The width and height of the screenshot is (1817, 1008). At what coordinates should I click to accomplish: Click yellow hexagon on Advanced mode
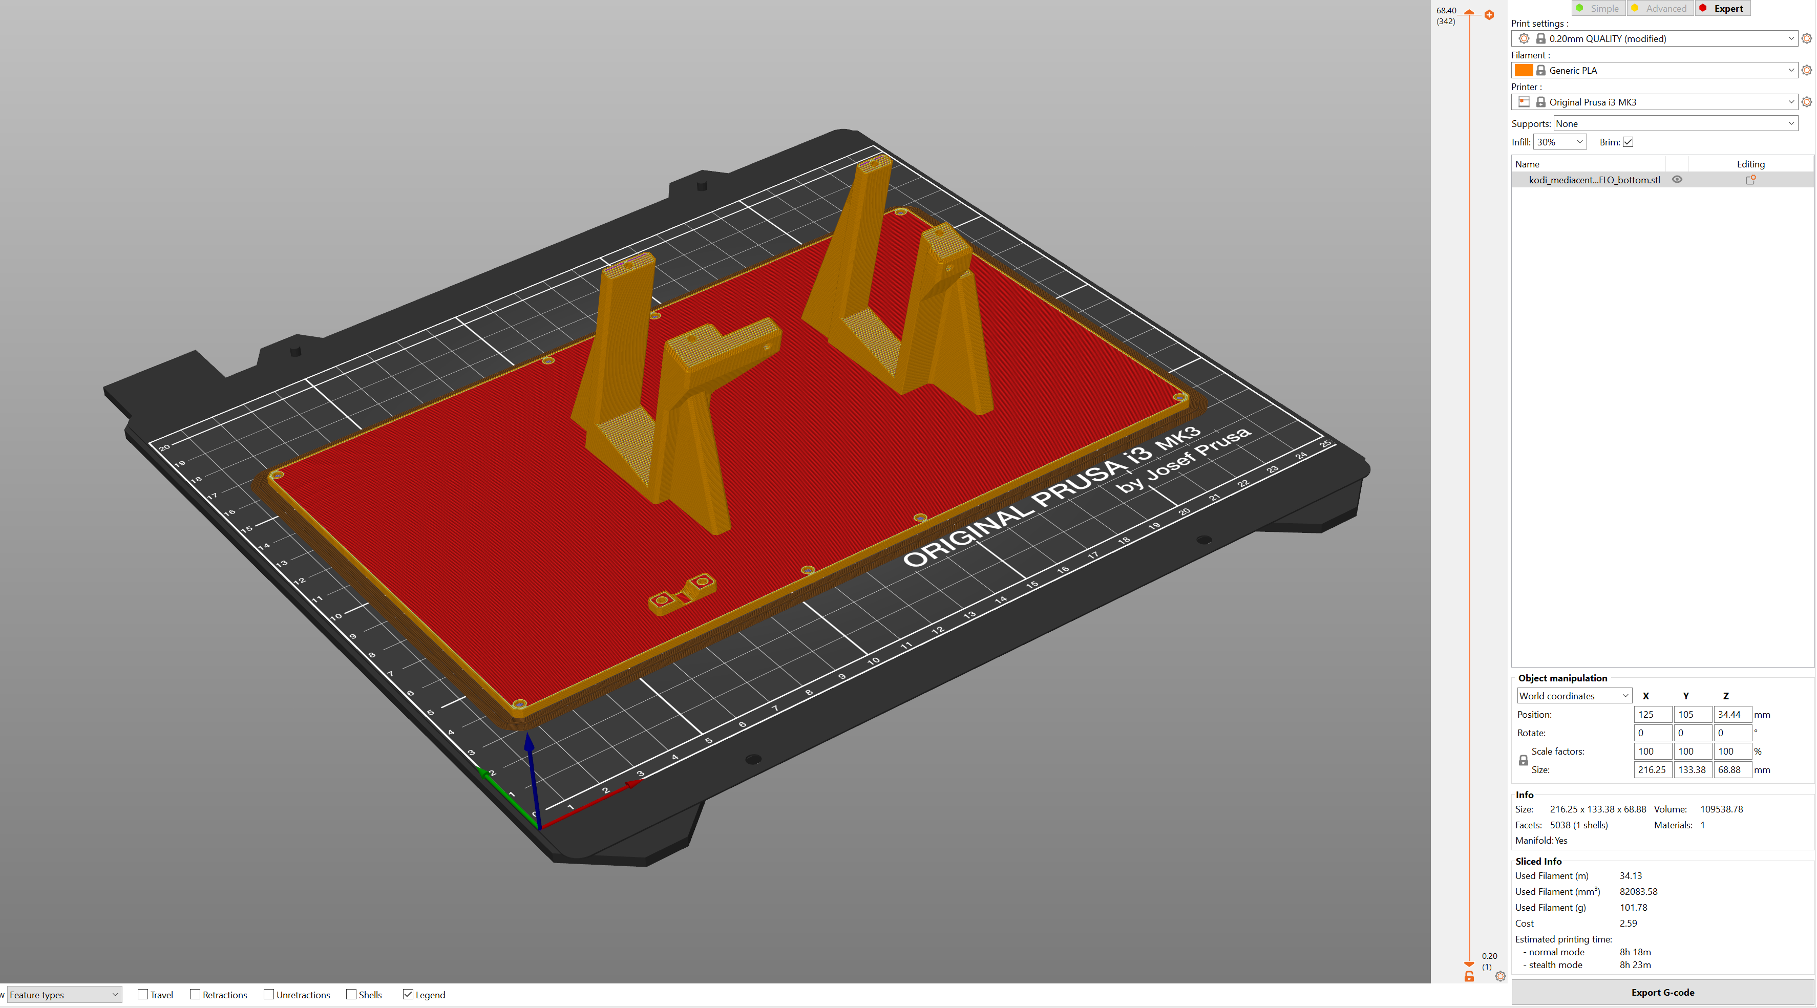pos(1635,9)
